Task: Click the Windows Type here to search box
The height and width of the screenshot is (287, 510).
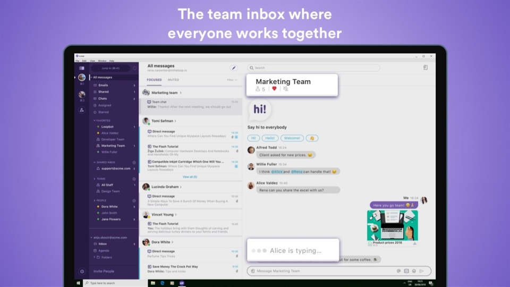Action: (115, 283)
